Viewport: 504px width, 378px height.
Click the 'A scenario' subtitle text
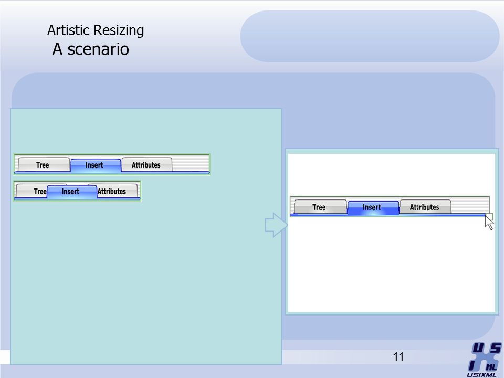point(91,49)
